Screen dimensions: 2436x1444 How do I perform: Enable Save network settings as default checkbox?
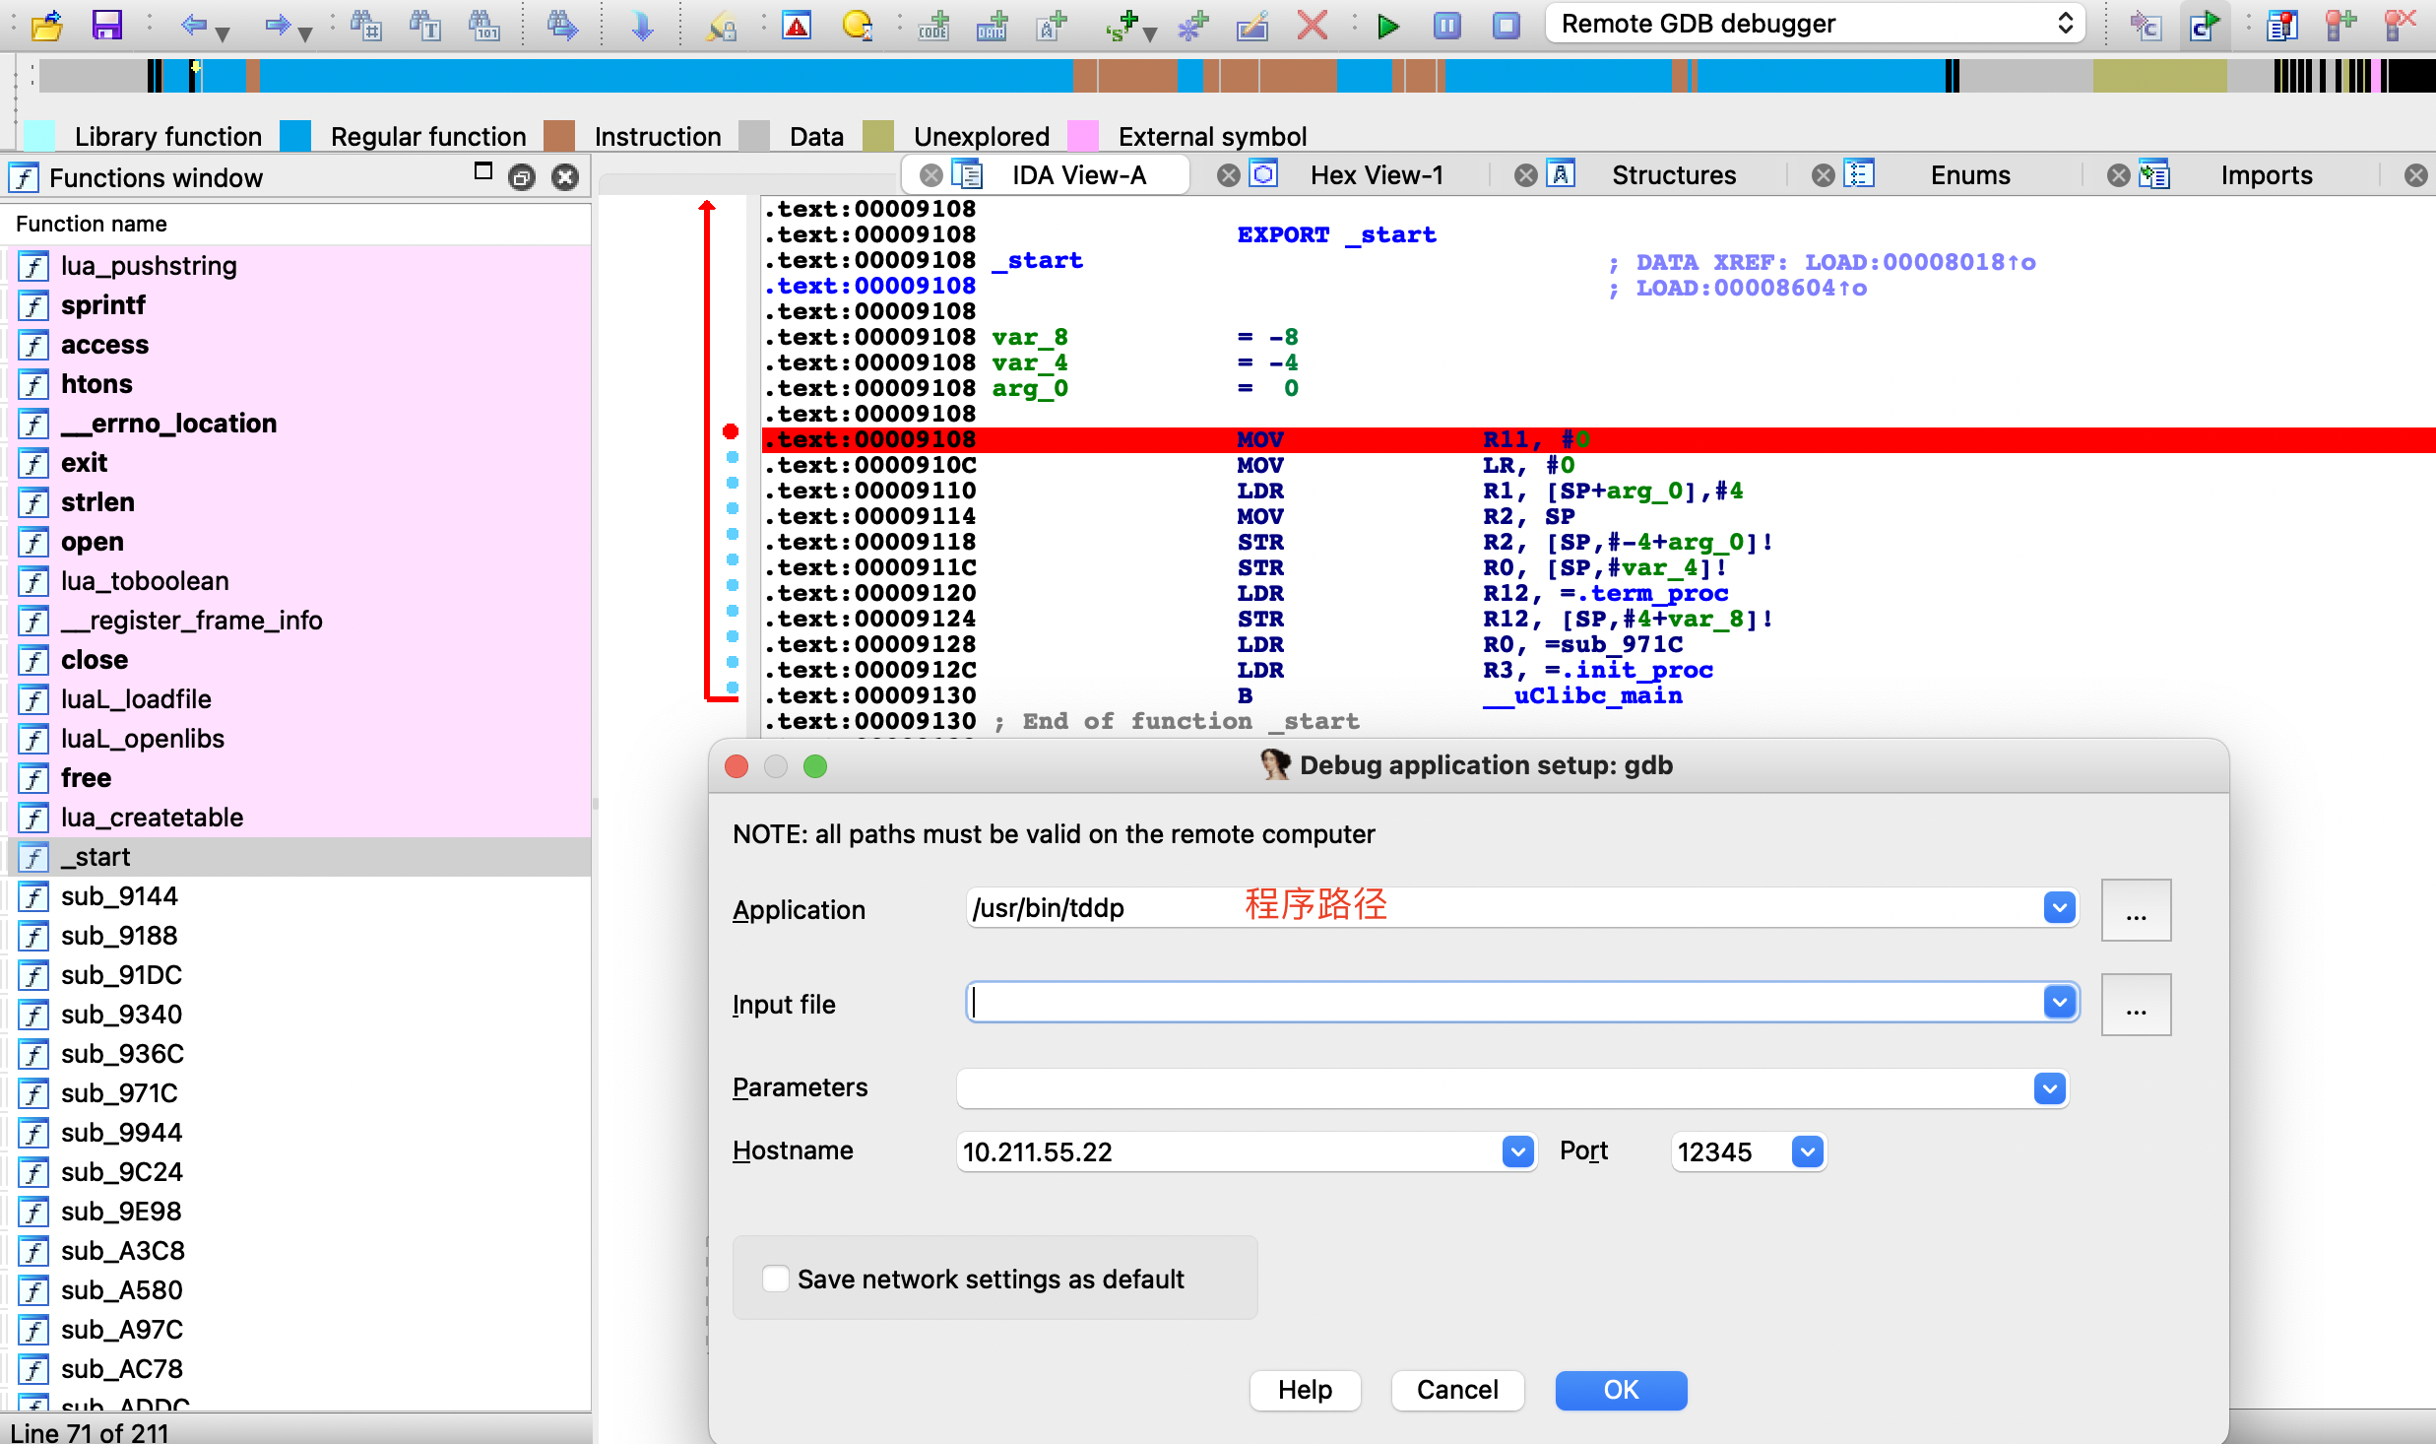[776, 1279]
